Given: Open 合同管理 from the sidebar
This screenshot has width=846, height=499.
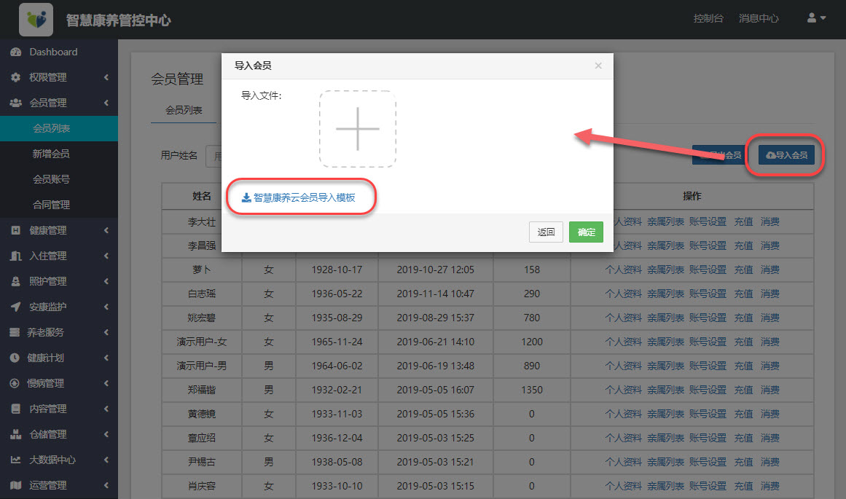Looking at the screenshot, I should point(51,205).
